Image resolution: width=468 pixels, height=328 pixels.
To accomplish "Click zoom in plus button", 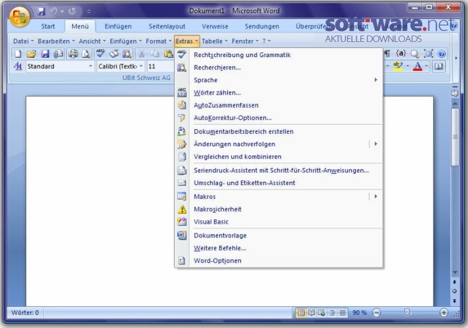I will coord(444,312).
